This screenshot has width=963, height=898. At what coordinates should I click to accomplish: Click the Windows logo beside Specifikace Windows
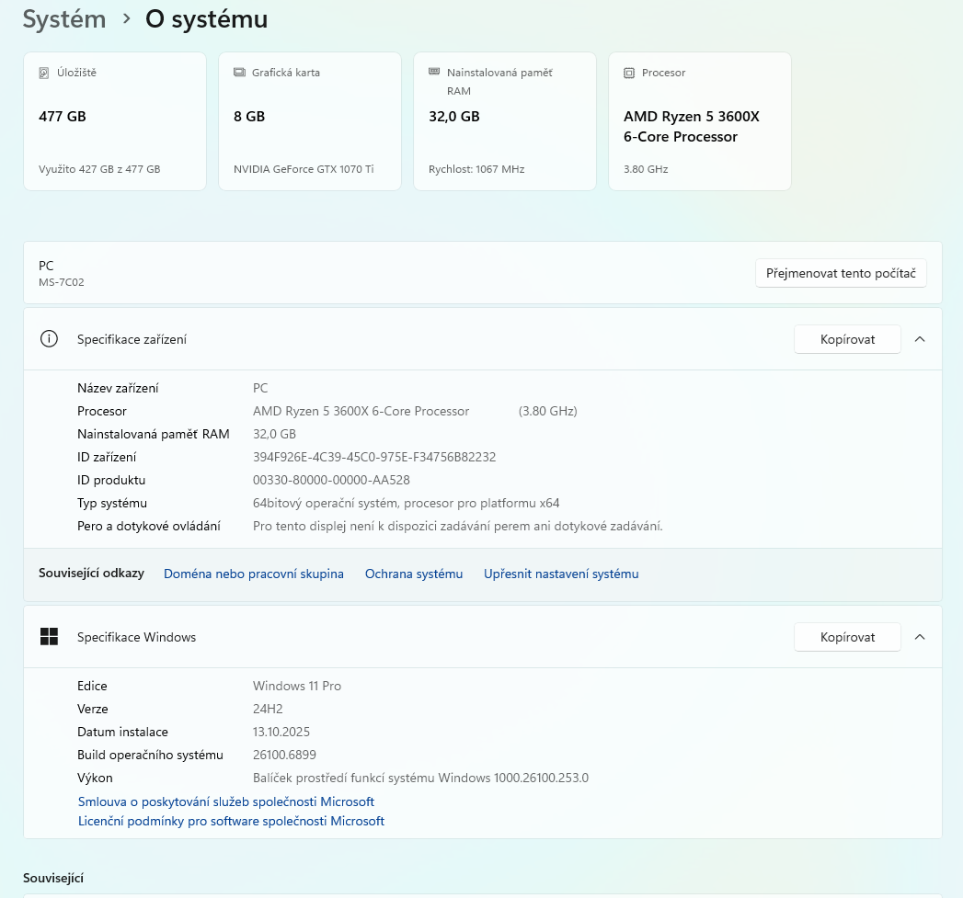coord(49,637)
